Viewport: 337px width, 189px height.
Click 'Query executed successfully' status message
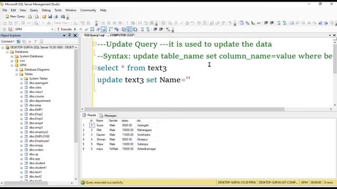tap(104, 183)
